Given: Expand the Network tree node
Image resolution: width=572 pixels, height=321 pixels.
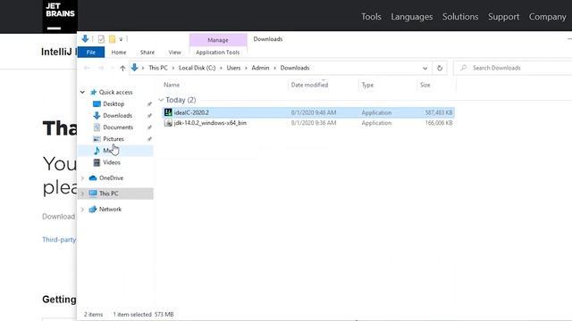Looking at the screenshot, I should [x=82, y=210].
